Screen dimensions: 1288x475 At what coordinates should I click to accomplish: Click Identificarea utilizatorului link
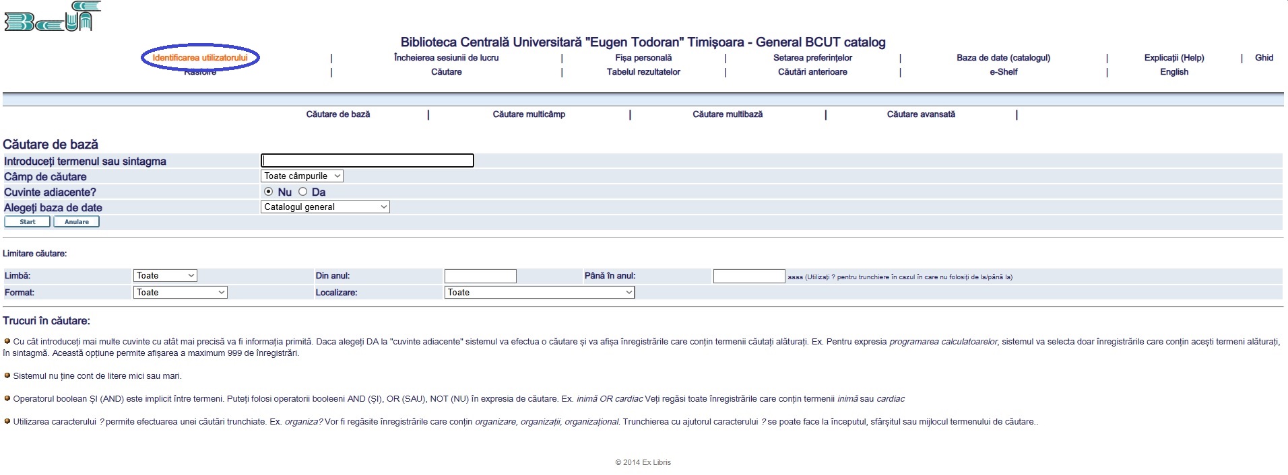[x=200, y=58]
